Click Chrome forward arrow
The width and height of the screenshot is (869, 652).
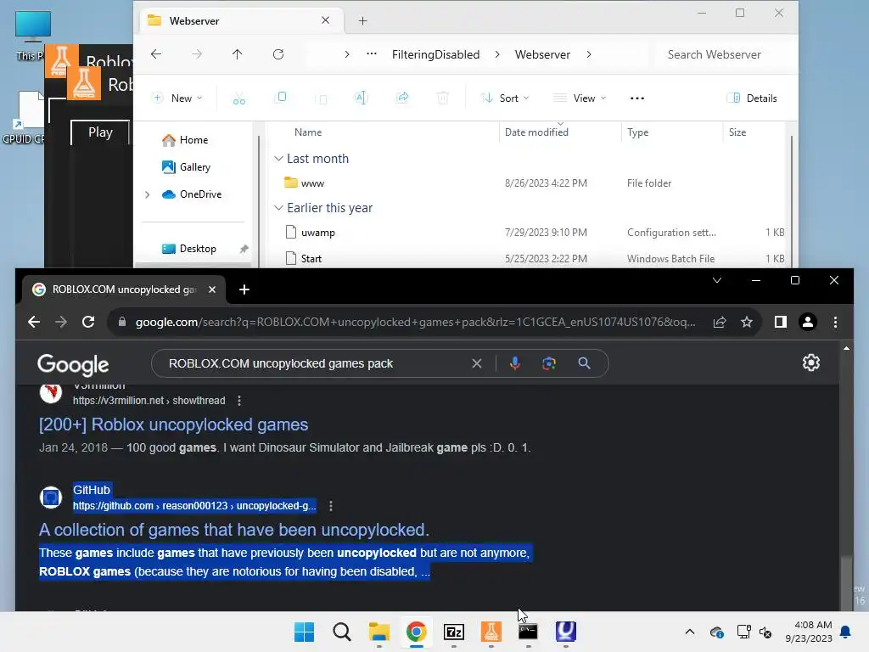coord(61,322)
